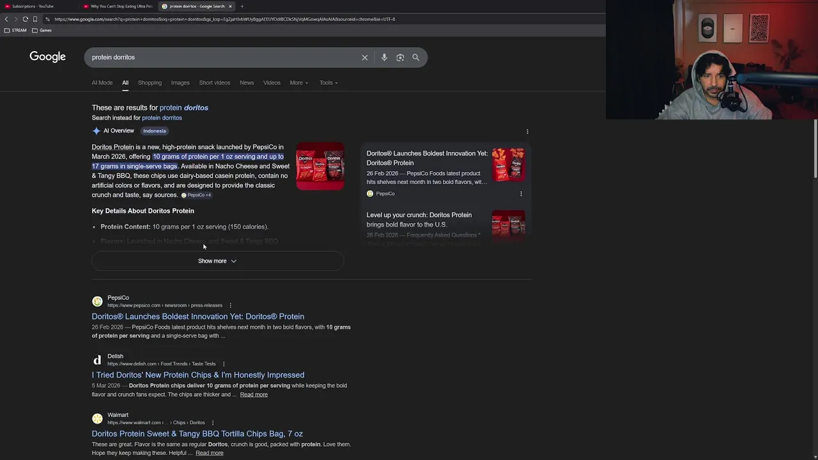Open the Games bookmarks folder

tap(42, 30)
